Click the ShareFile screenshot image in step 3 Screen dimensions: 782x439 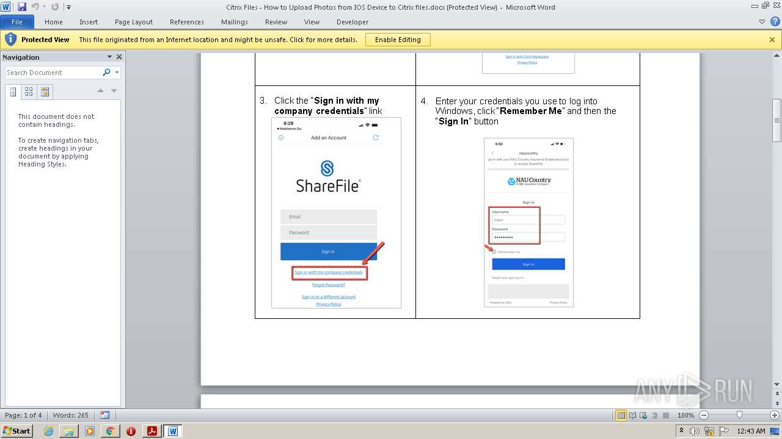click(x=336, y=213)
